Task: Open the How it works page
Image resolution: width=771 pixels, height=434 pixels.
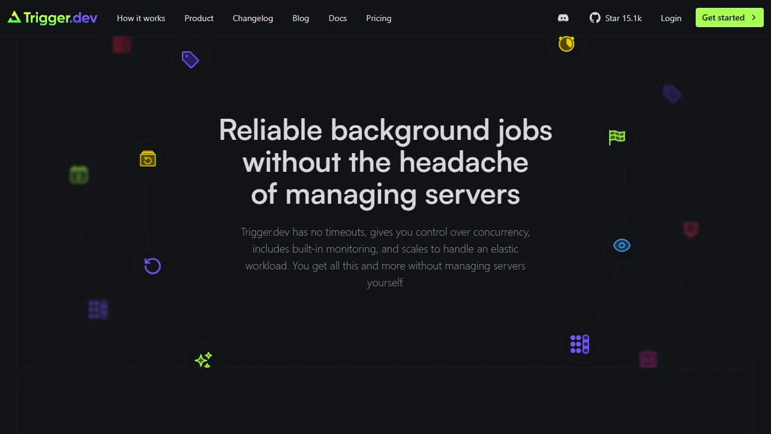Action: coord(141,18)
